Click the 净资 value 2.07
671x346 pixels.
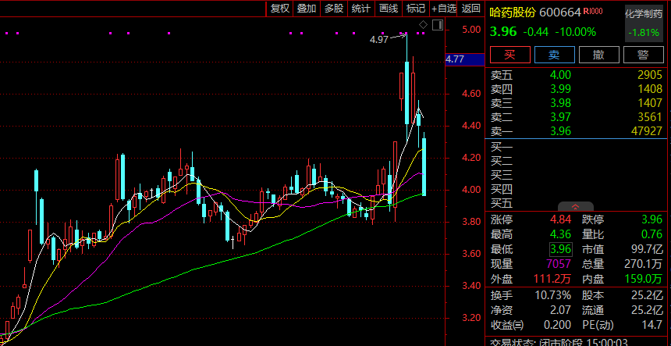[560, 310]
